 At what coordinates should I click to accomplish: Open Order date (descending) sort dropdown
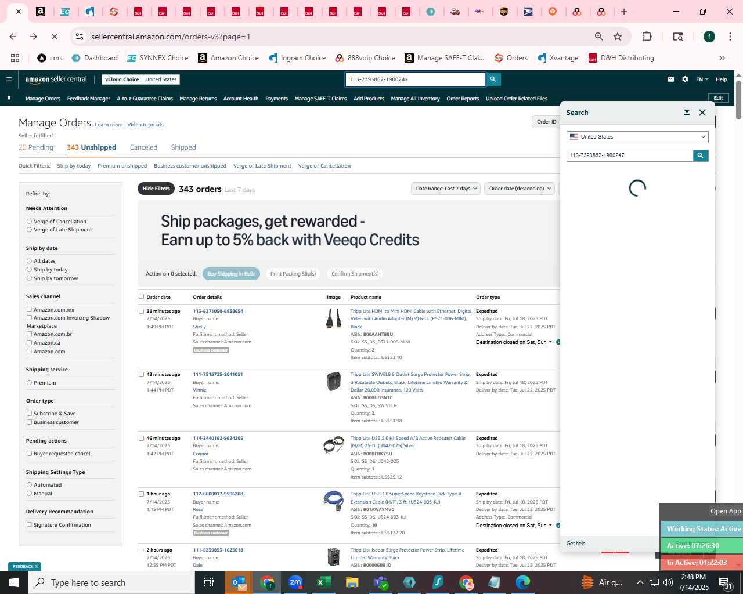520,189
